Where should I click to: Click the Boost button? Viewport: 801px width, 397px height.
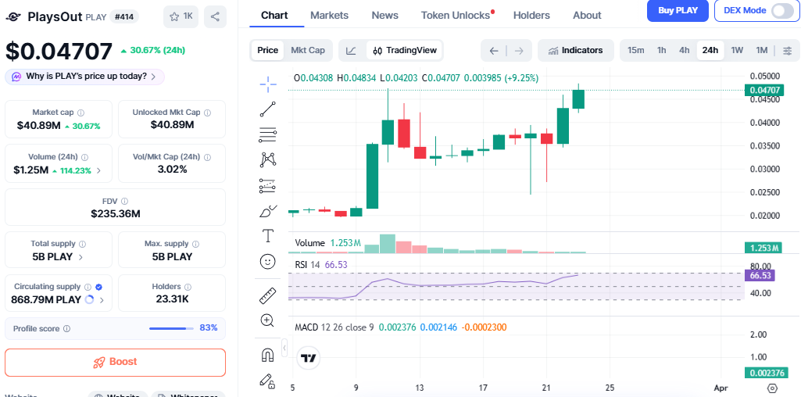click(x=115, y=363)
